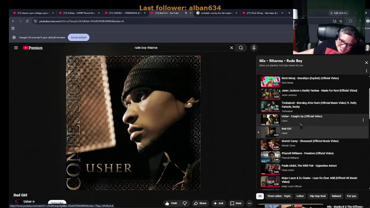Go to the YouTube Premium home logo
370x208 pixels.
point(33,48)
